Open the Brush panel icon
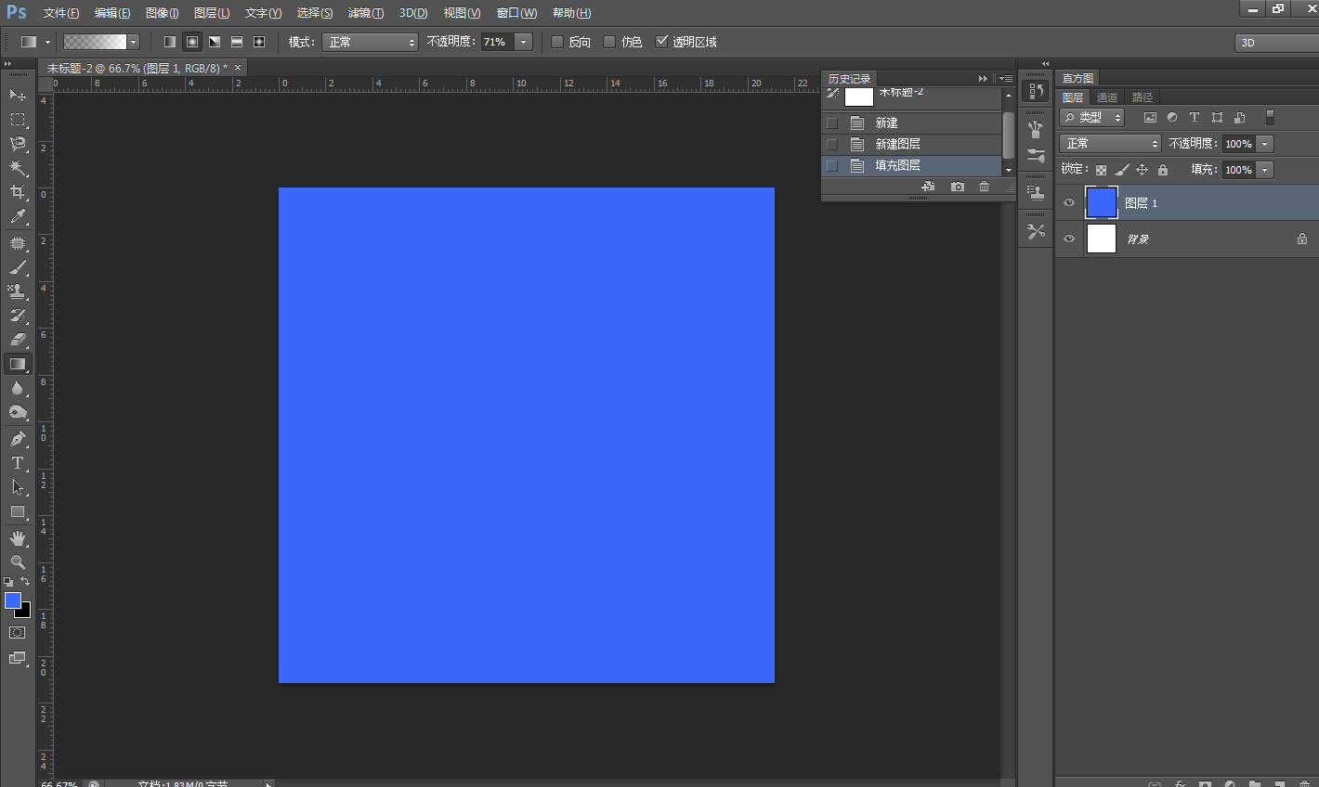The image size is (1319, 787). pos(1036,155)
